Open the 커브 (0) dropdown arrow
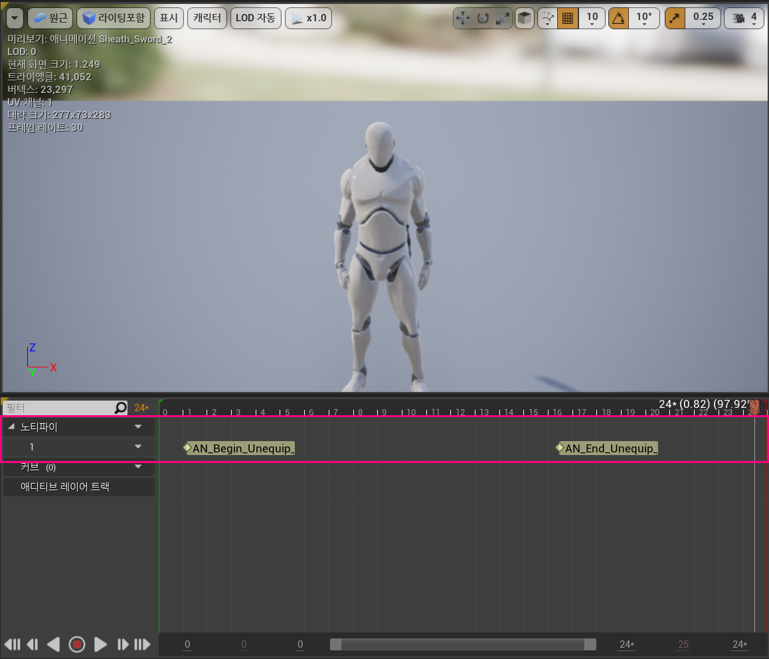 point(138,466)
